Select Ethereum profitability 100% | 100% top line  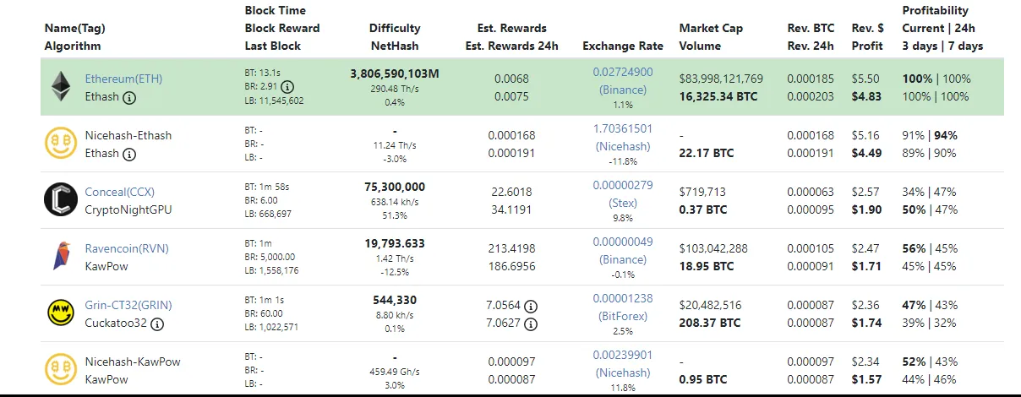(936, 79)
